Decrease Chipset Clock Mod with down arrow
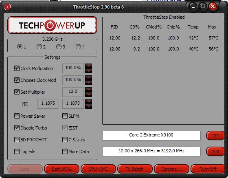Image resolution: width=228 pixels, height=178 pixels. (89, 83)
